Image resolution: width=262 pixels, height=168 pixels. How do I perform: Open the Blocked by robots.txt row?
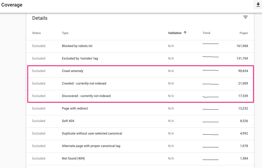(x=140, y=46)
